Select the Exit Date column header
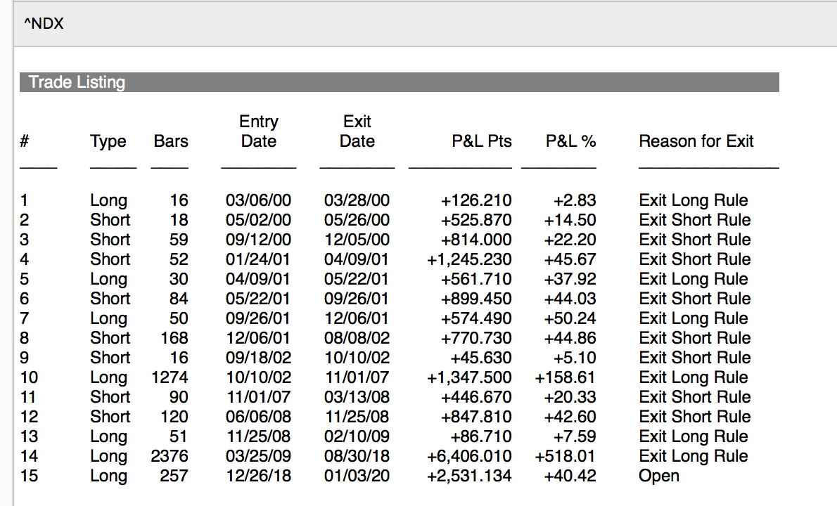 [x=357, y=131]
